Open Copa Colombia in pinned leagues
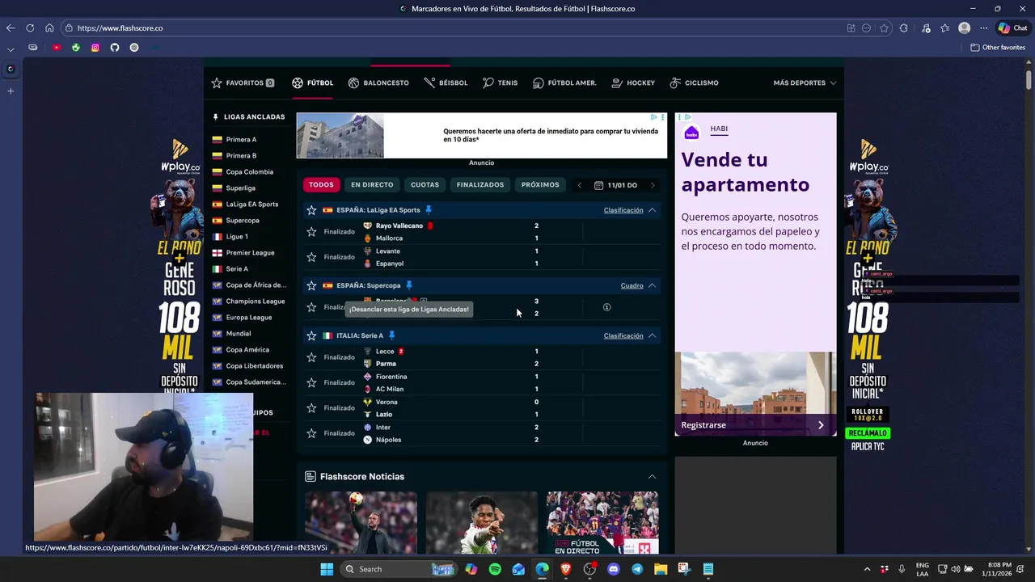Viewport: 1035px width, 582px height. tap(249, 172)
